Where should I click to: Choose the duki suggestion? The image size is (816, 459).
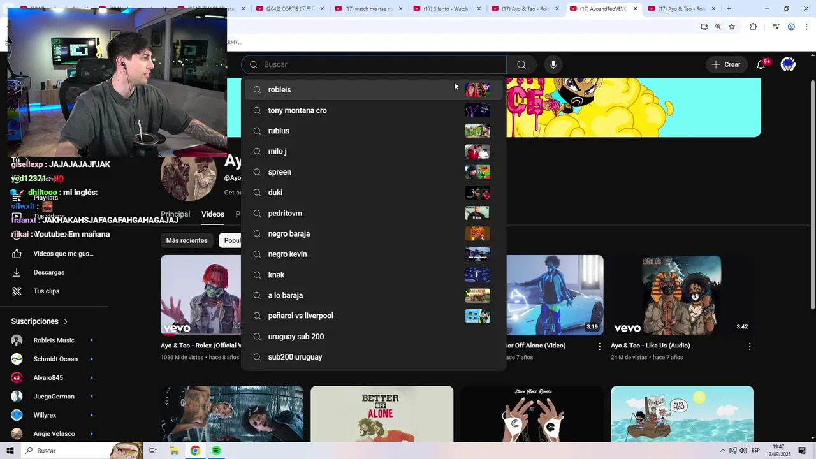tap(374, 193)
